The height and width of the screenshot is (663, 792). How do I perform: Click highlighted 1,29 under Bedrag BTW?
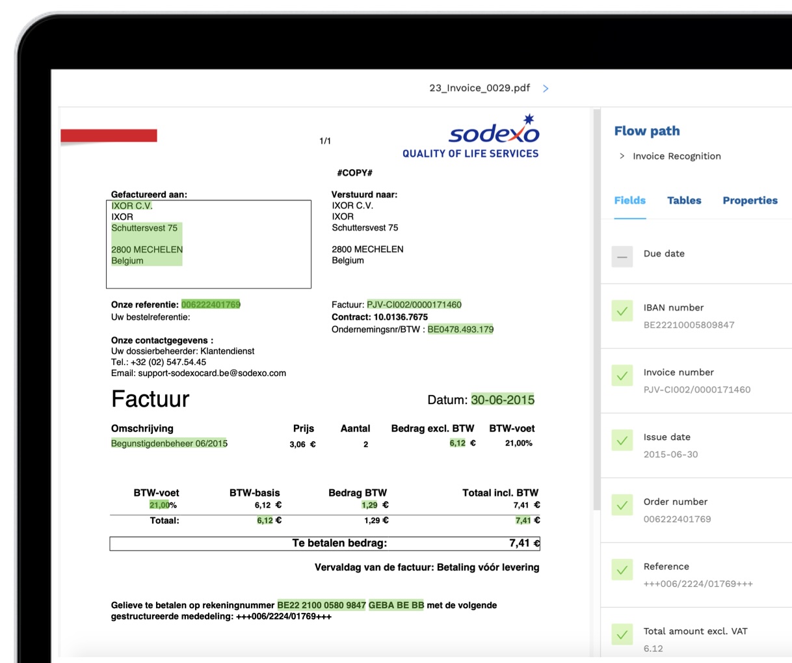click(369, 505)
